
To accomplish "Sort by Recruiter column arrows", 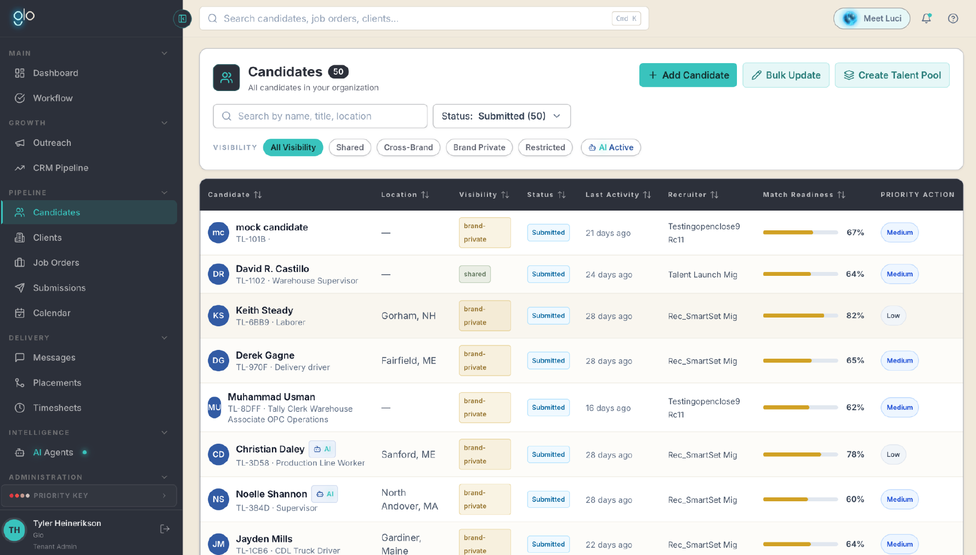I will coord(714,195).
